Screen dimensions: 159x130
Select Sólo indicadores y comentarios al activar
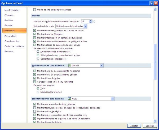[x=38, y=55]
